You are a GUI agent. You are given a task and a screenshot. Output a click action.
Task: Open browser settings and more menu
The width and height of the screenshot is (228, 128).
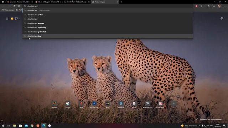tap(224, 6)
